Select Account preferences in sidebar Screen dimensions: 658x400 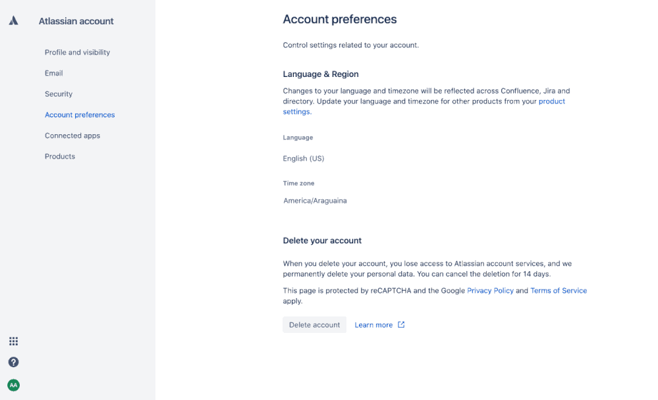click(x=80, y=115)
